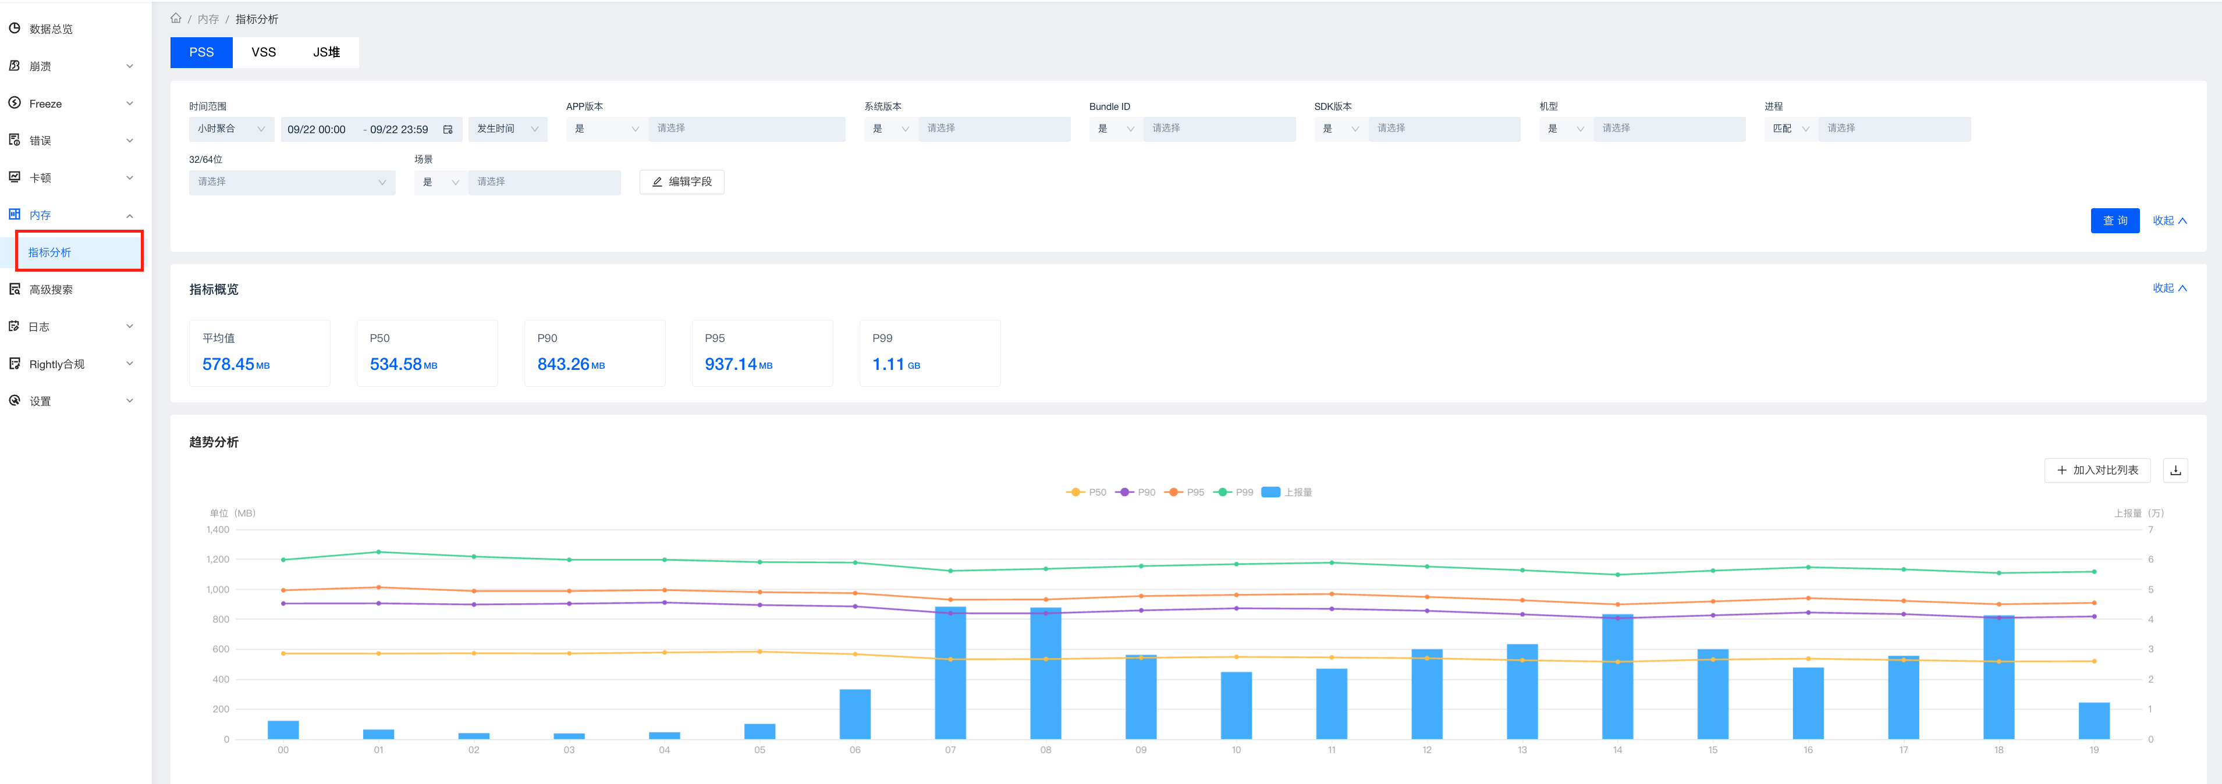Switch to the VSS tab
Viewport: 2222px width, 784px height.
[x=263, y=52]
